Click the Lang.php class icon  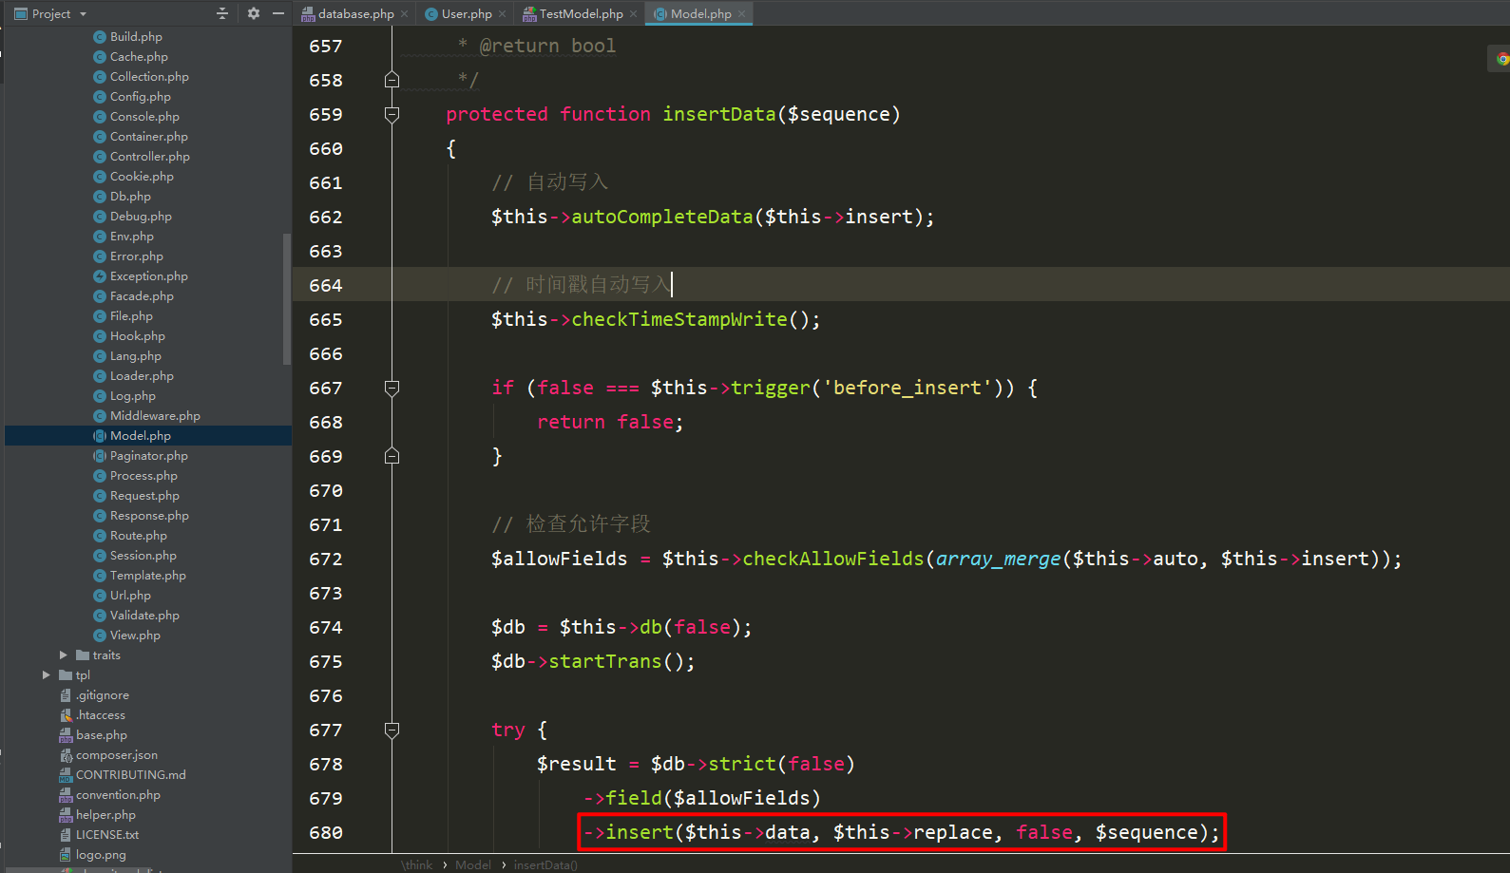100,356
